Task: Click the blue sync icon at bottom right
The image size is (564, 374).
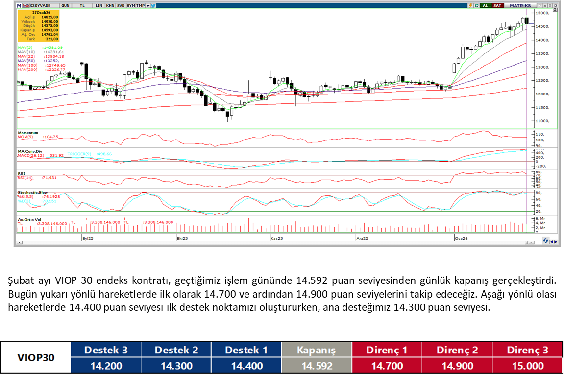Action: click(x=546, y=241)
